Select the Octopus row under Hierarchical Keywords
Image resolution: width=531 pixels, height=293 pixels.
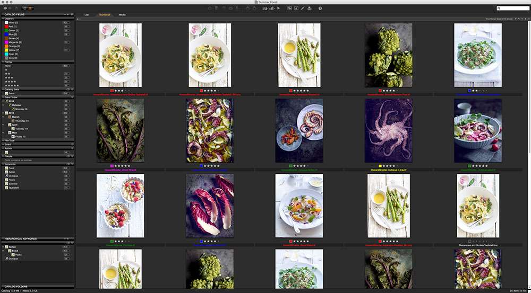pyautogui.click(x=37, y=259)
